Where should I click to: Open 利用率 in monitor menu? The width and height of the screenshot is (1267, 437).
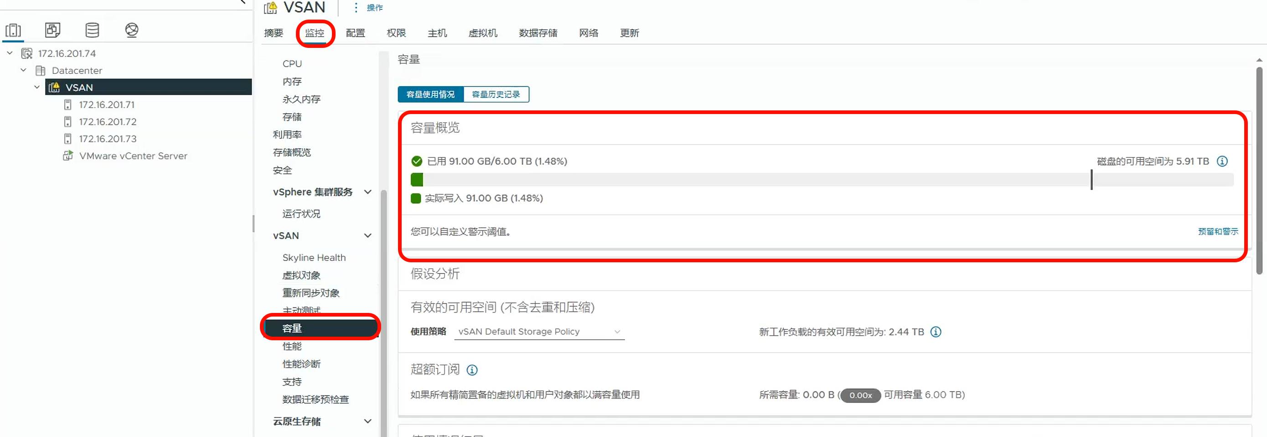click(287, 135)
